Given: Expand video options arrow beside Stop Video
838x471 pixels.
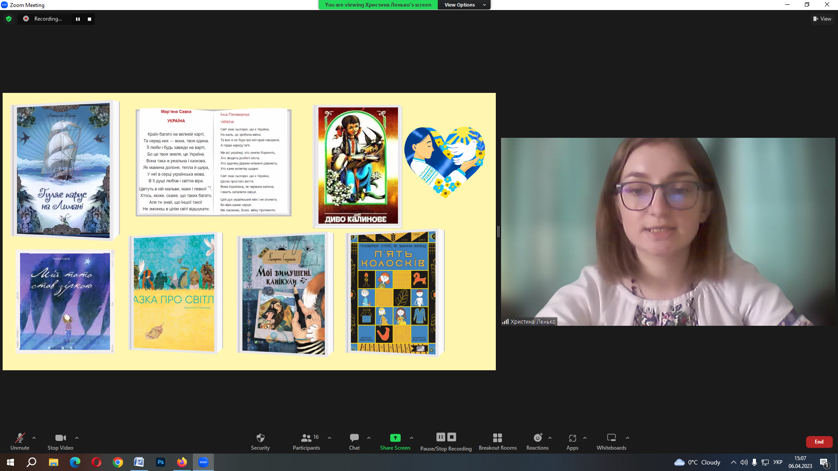Looking at the screenshot, I should pyautogui.click(x=77, y=438).
